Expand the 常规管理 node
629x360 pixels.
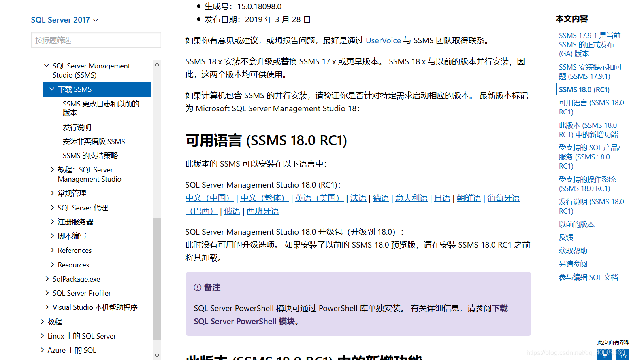pyautogui.click(x=52, y=193)
